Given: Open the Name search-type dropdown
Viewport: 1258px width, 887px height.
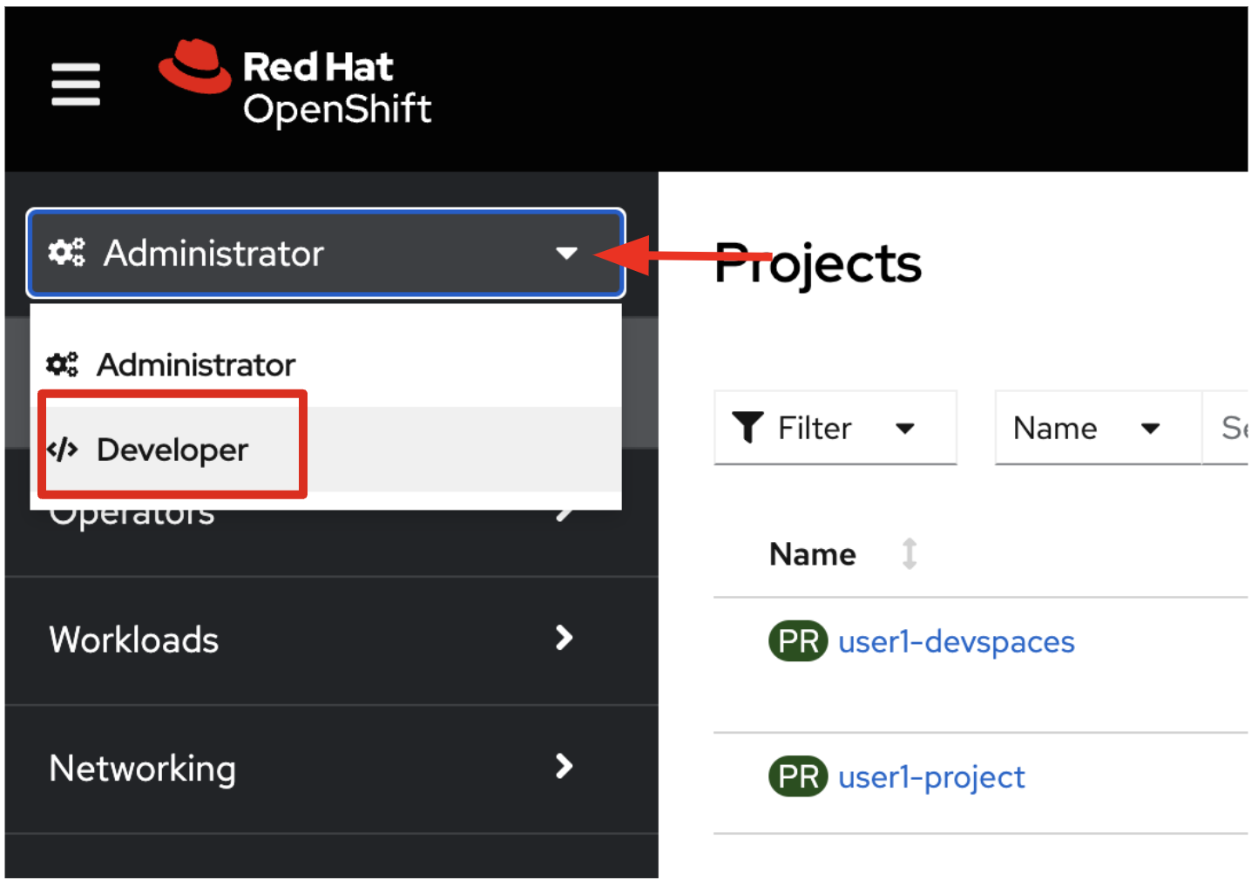Looking at the screenshot, I should [x=1098, y=428].
